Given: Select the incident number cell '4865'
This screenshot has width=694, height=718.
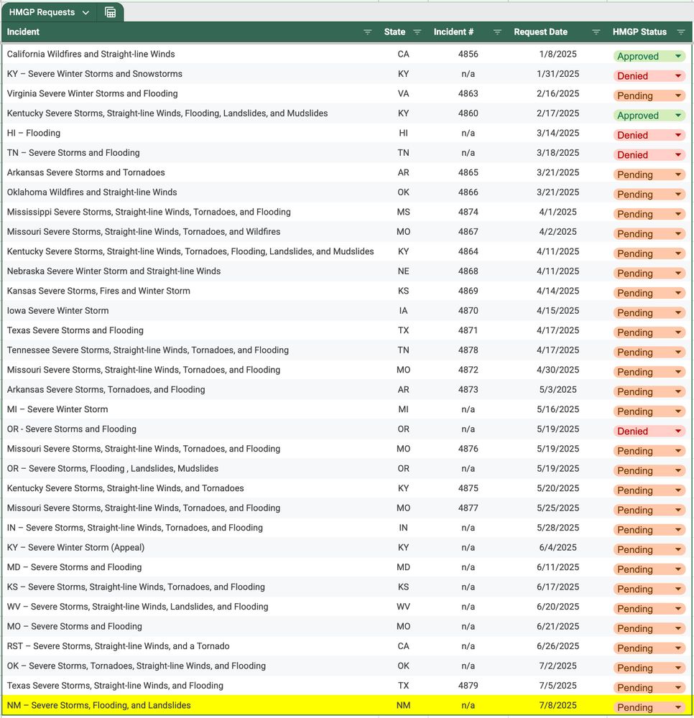Looking at the screenshot, I should [x=468, y=172].
